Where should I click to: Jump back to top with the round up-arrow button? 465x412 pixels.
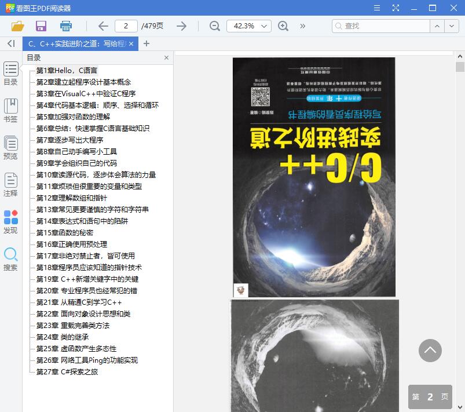(430, 351)
